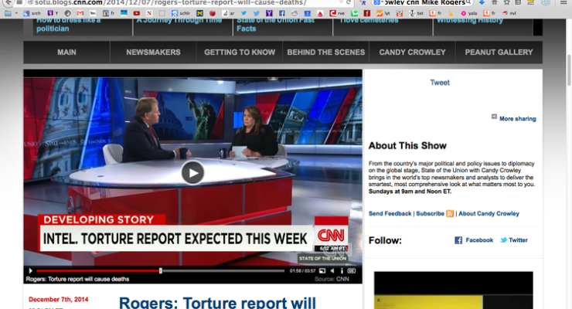Mute the video with the speaker icon

[332, 270]
